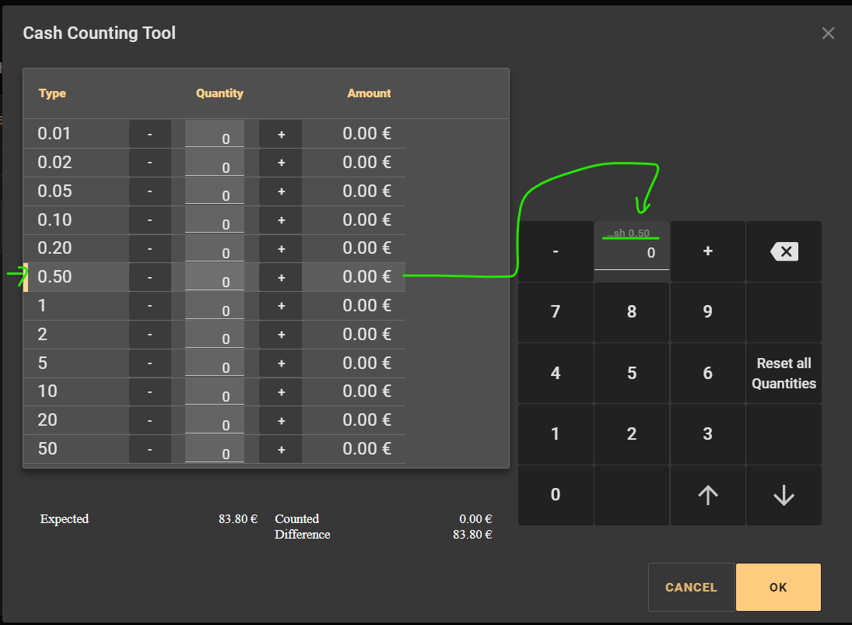Decrease quantity for 10 note row
Screen dimensions: 852x625
coord(149,392)
